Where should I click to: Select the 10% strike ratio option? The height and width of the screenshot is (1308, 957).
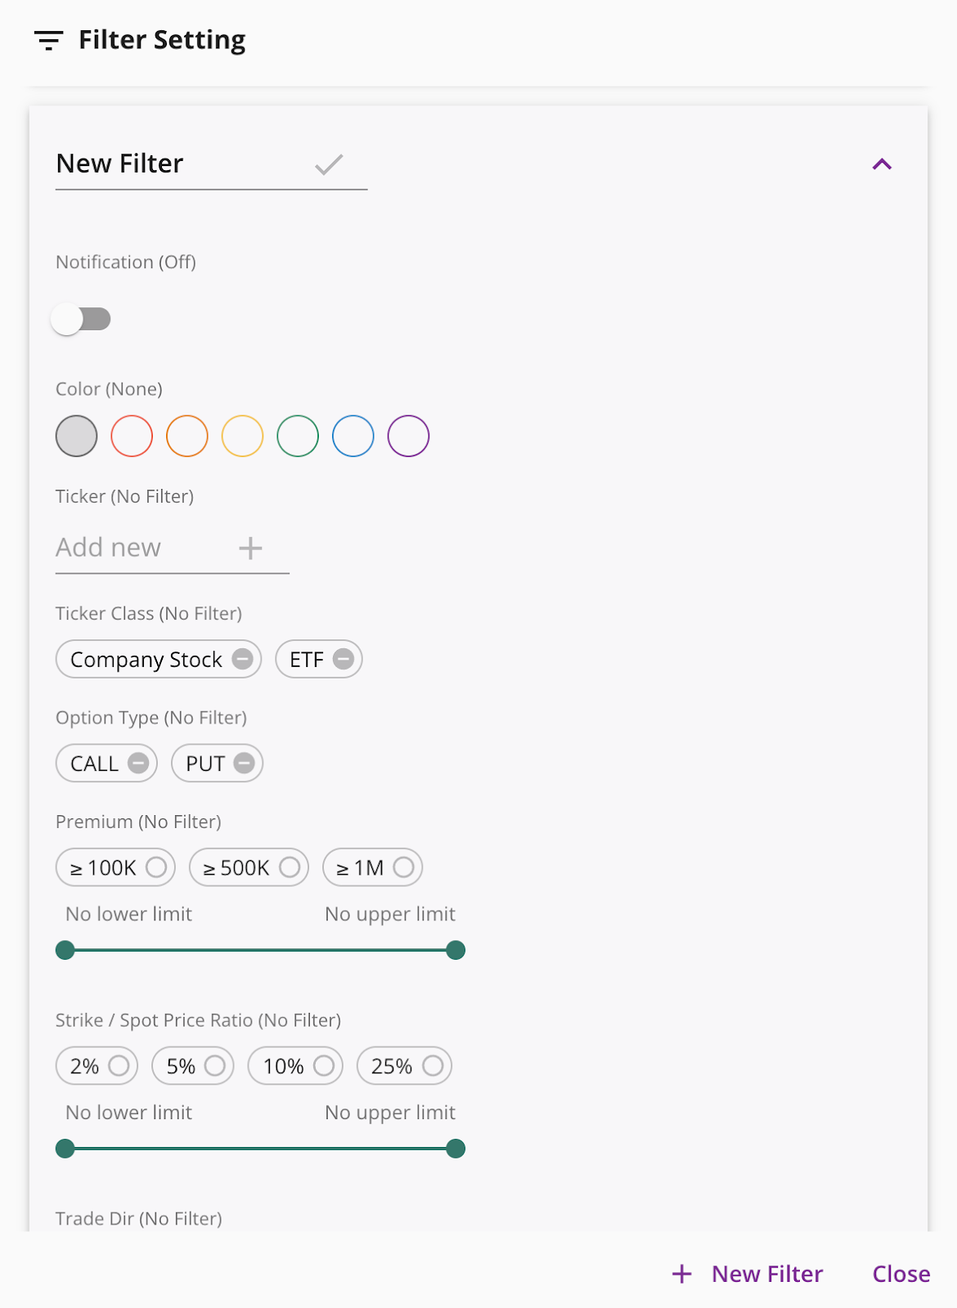[x=295, y=1066]
